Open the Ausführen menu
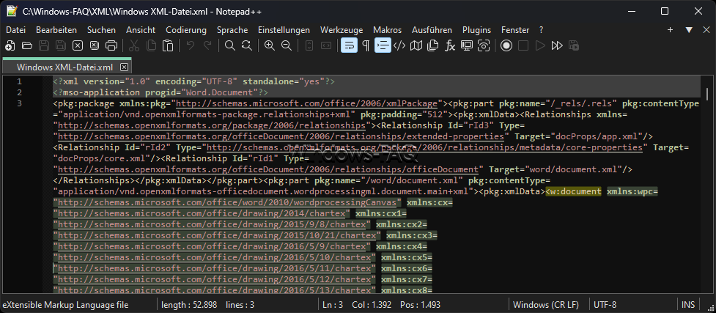716x313 pixels. coord(432,30)
